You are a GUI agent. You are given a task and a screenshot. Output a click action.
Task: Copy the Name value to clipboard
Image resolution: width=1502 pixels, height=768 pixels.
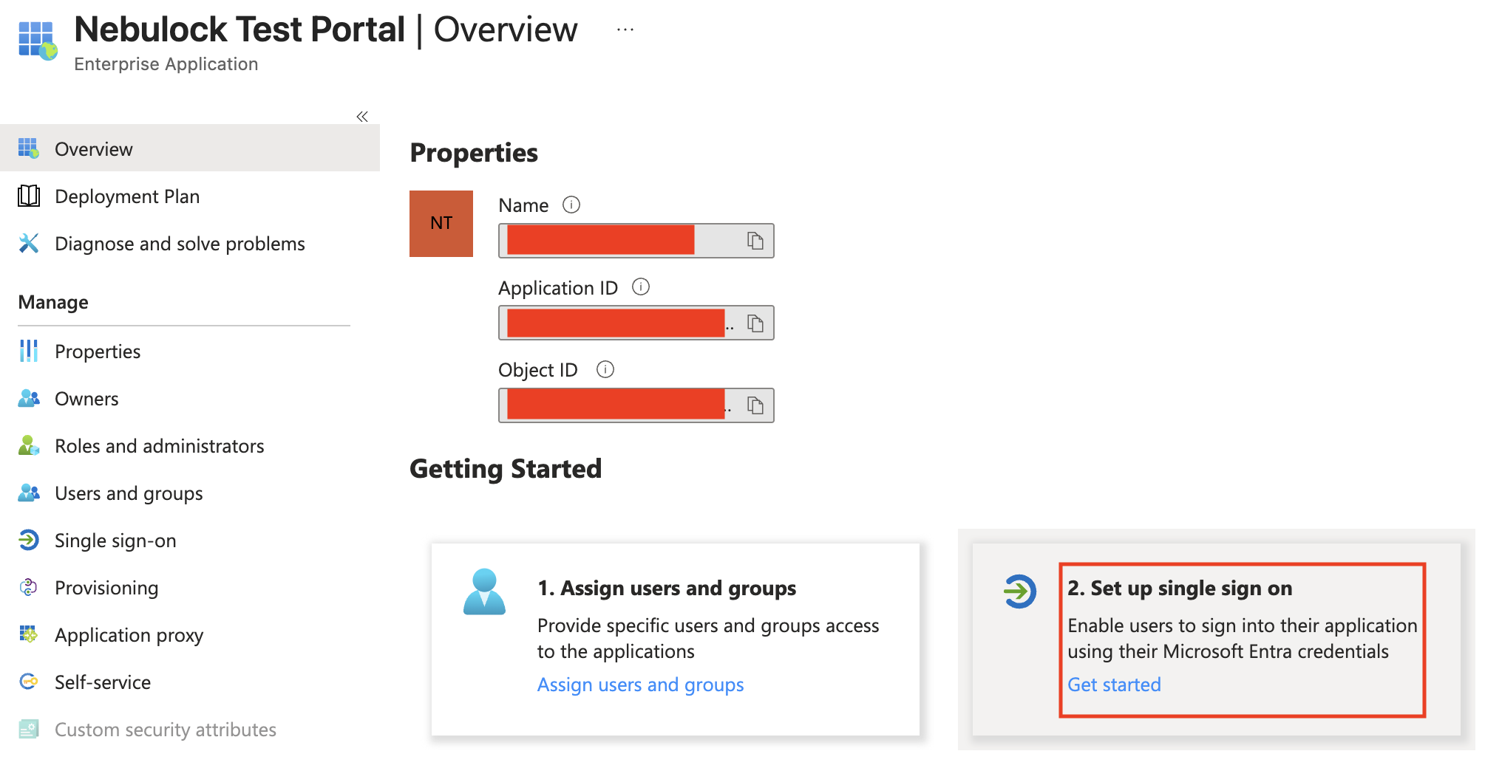(755, 241)
